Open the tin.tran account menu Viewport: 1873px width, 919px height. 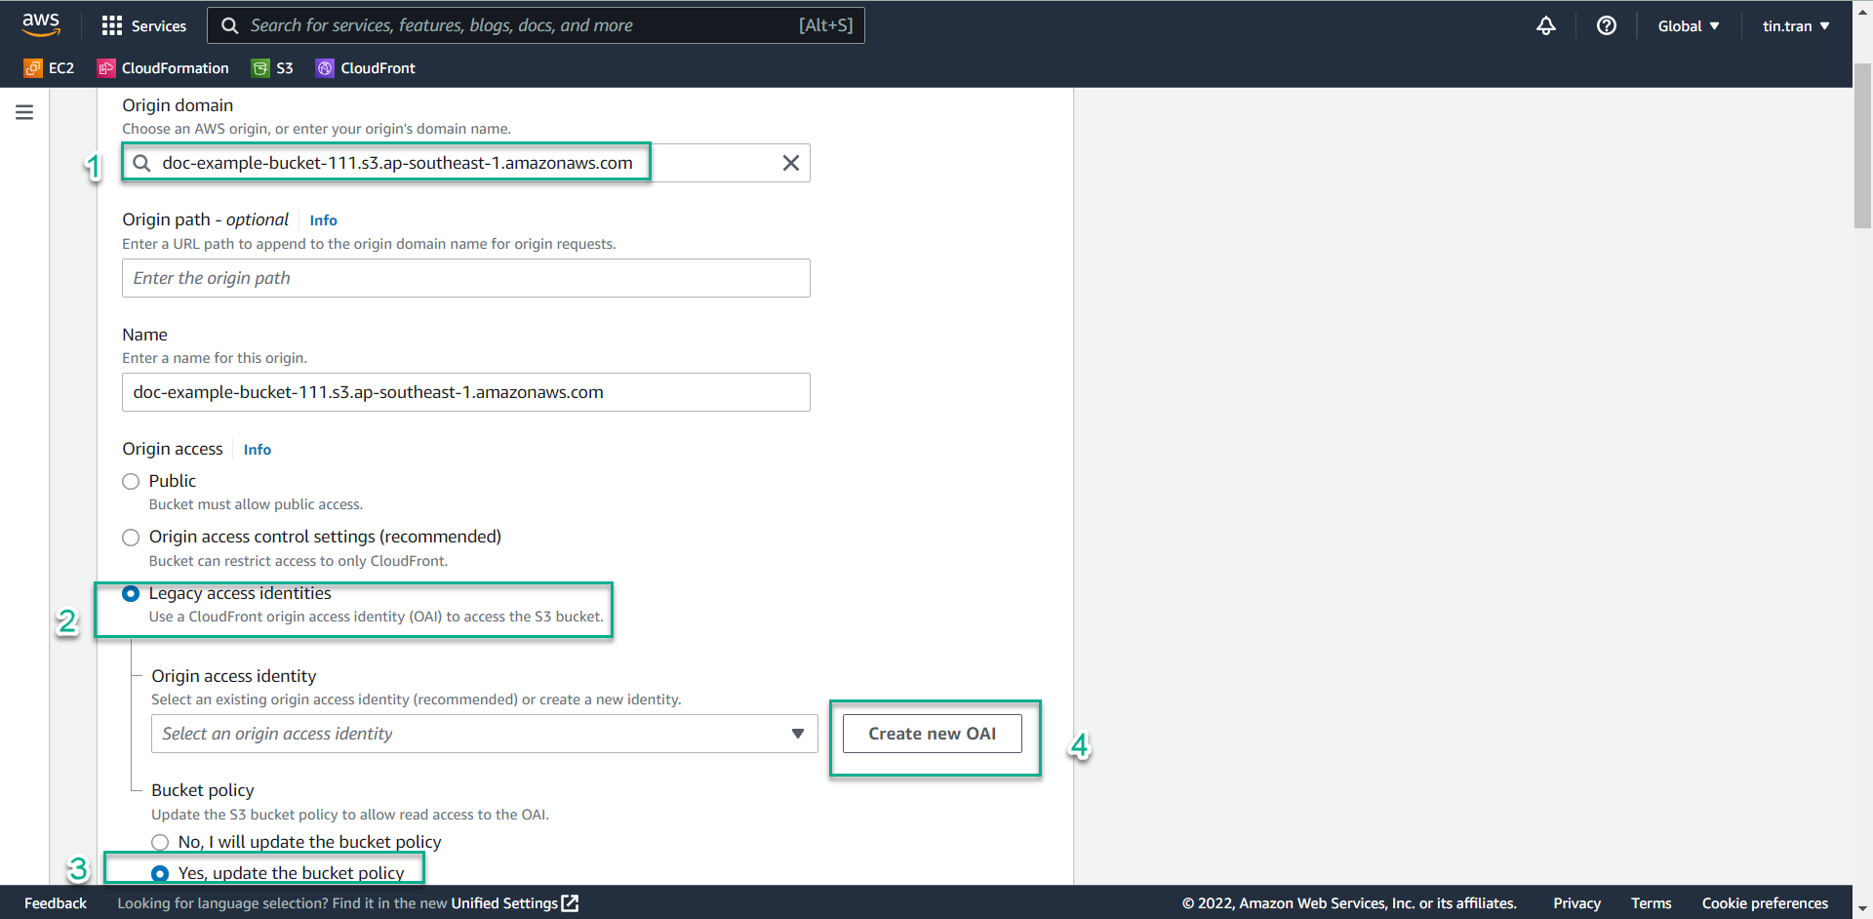1795,26
